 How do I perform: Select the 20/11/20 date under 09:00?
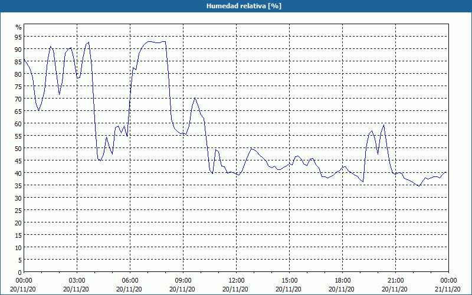(x=182, y=289)
